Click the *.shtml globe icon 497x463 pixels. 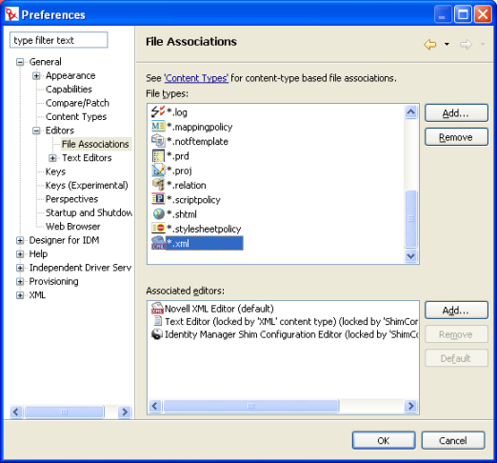tap(158, 213)
